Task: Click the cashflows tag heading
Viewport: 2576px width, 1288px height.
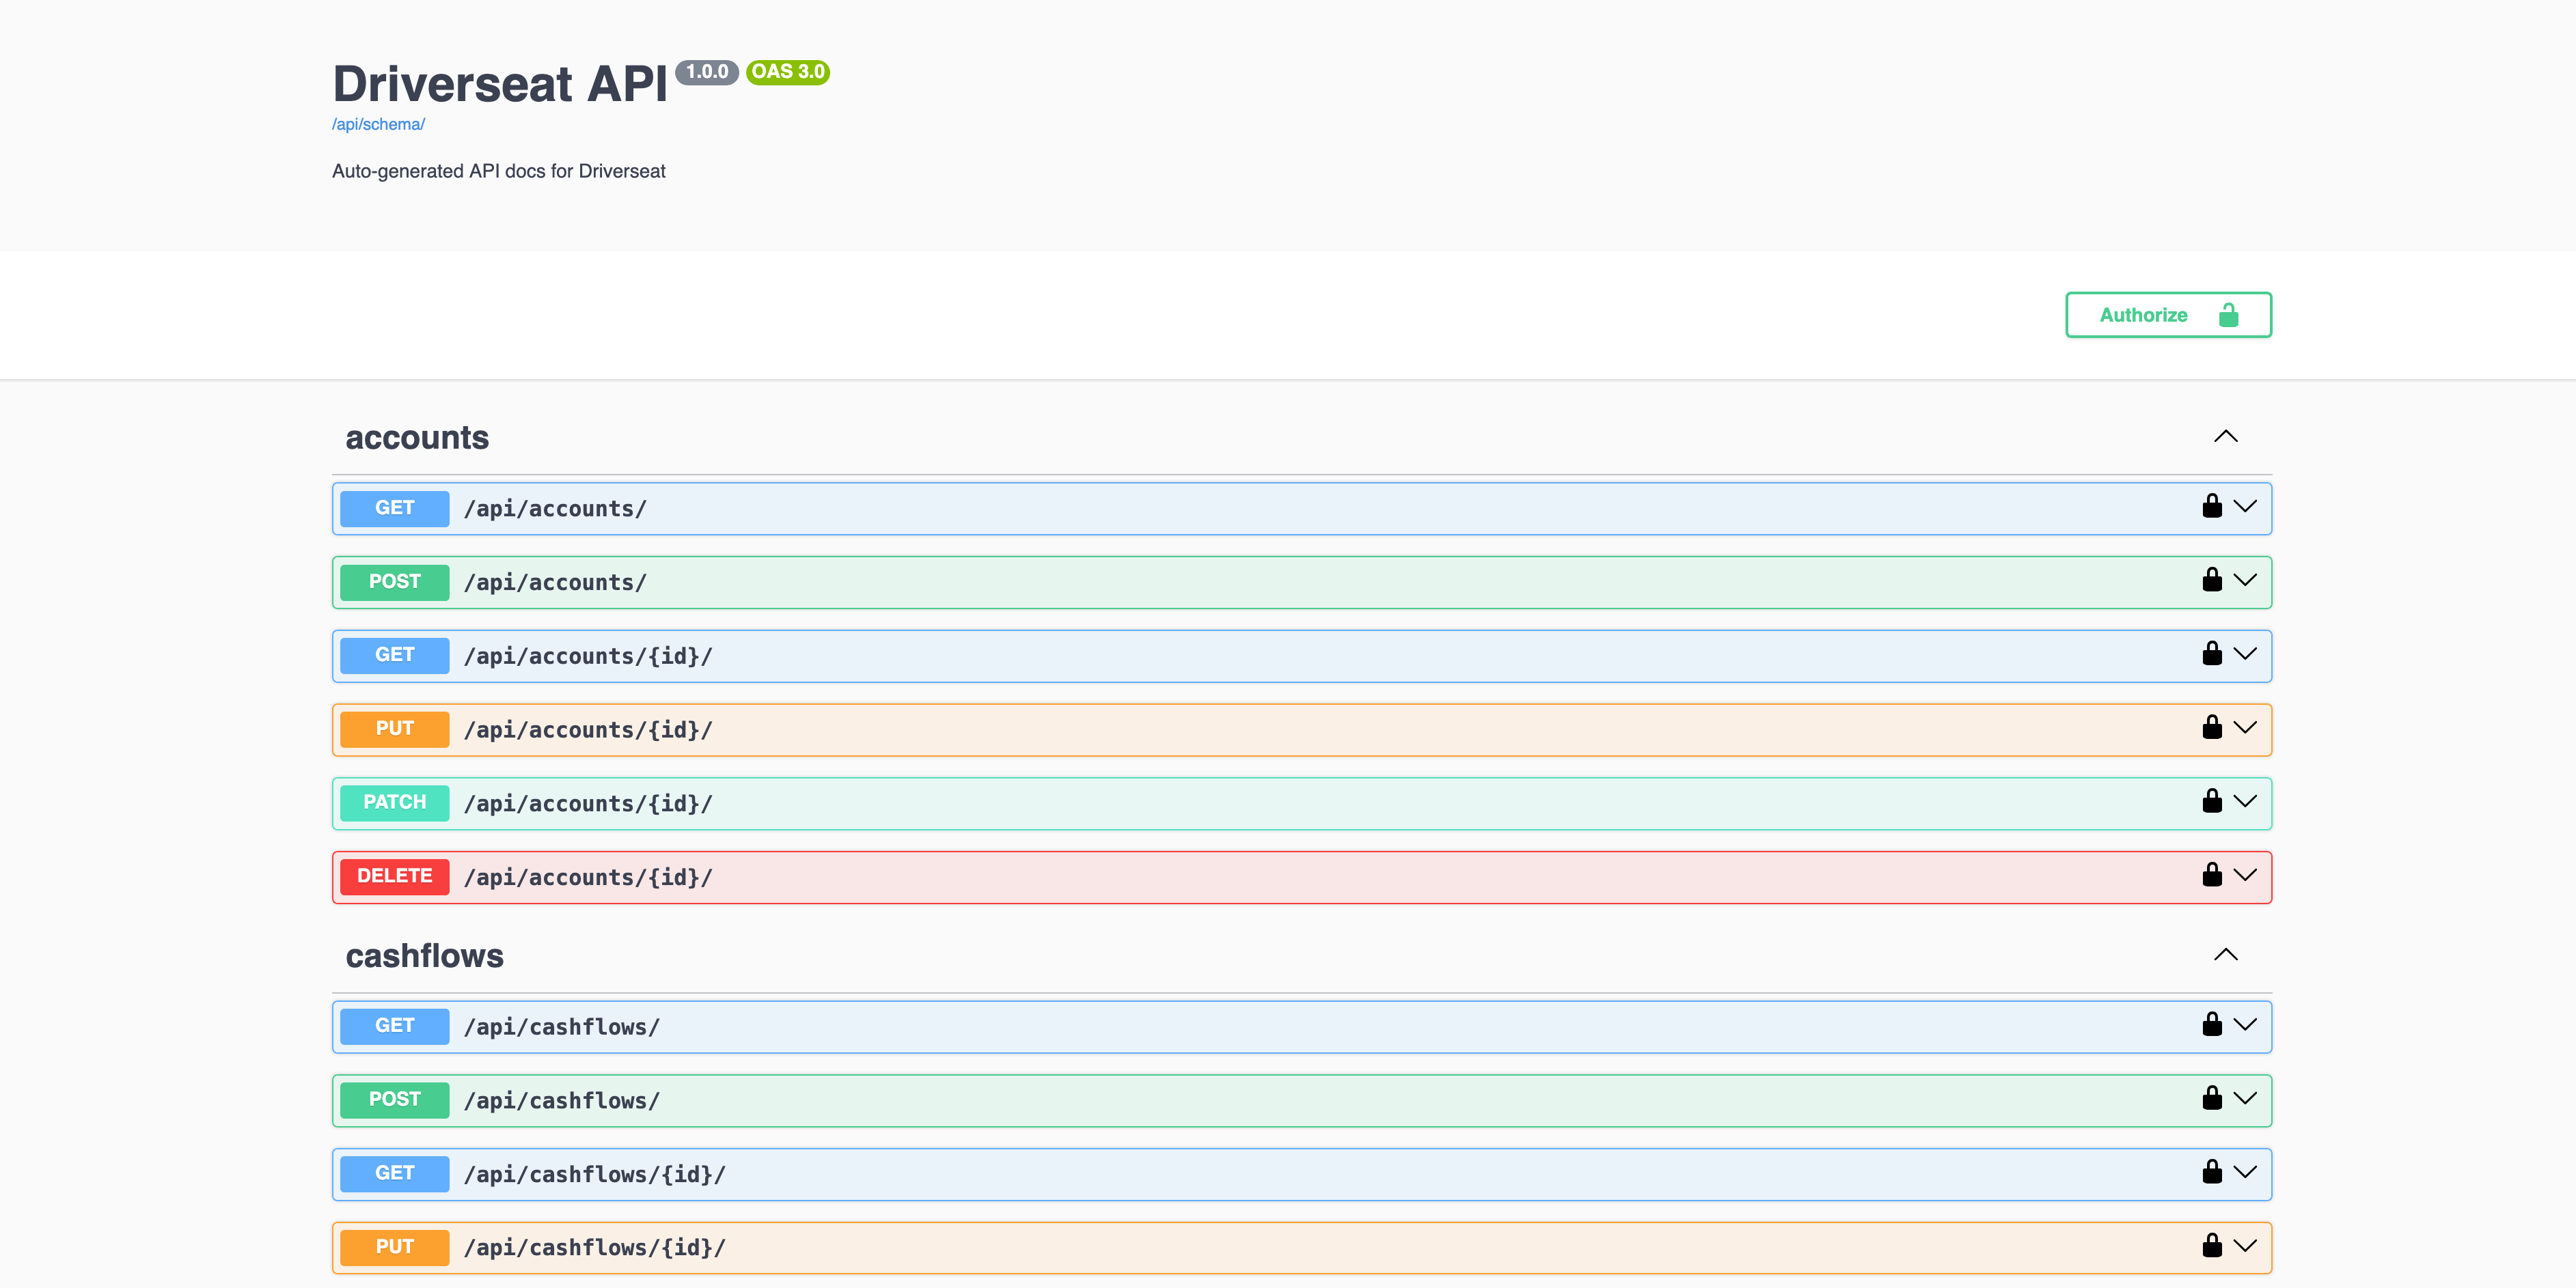Action: point(424,956)
